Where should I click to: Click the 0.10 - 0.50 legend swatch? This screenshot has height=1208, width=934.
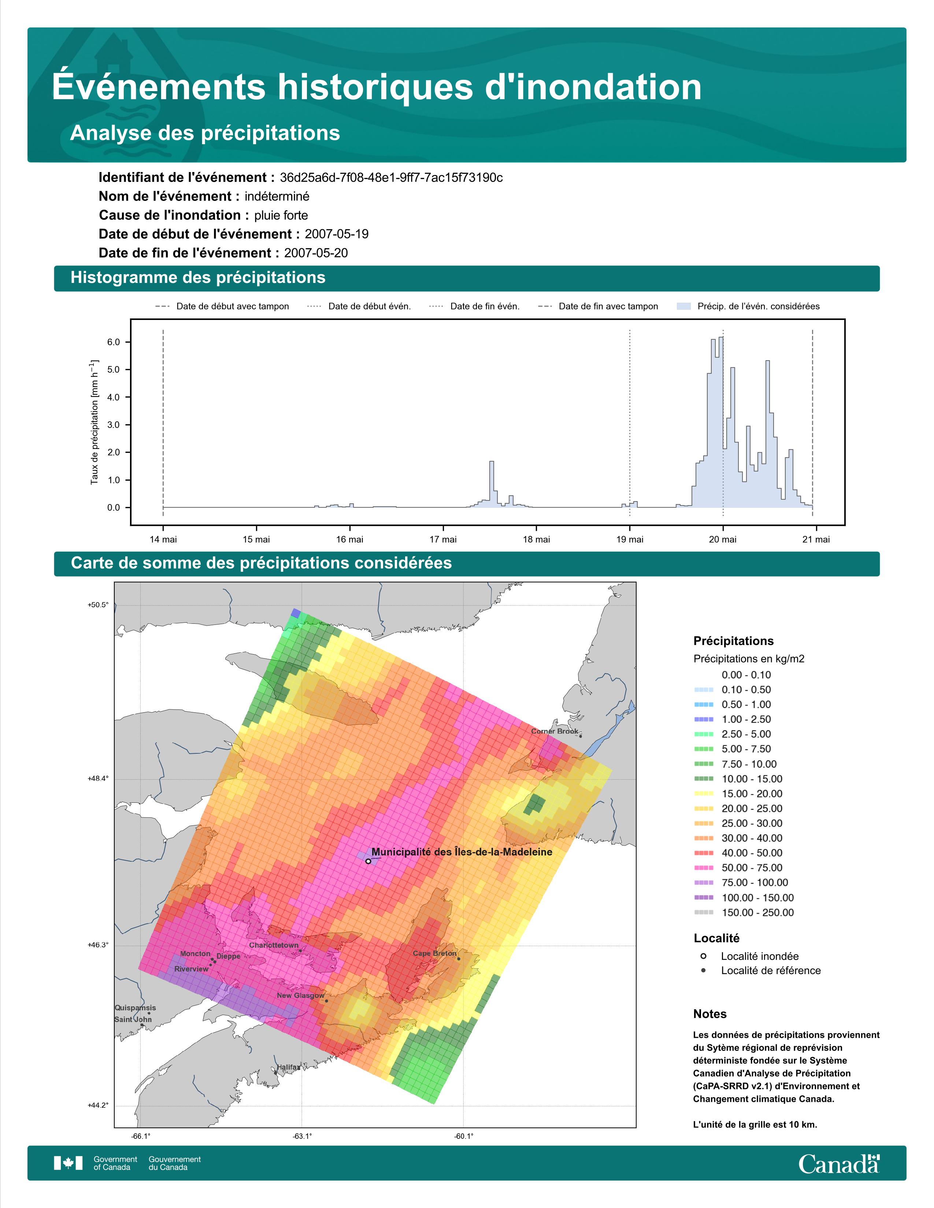point(703,690)
